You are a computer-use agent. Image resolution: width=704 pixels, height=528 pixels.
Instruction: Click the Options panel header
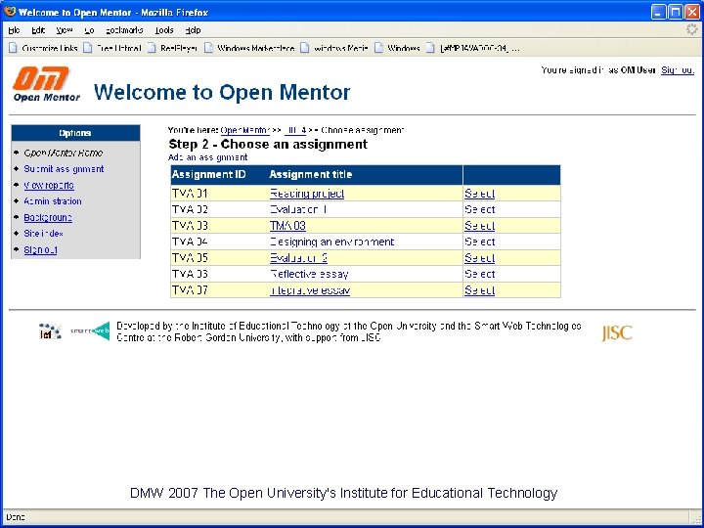(75, 133)
